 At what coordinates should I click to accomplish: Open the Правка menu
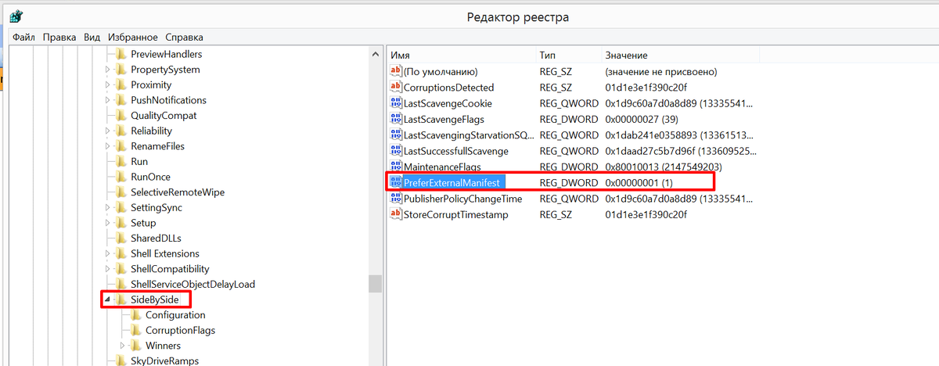pyautogui.click(x=59, y=37)
